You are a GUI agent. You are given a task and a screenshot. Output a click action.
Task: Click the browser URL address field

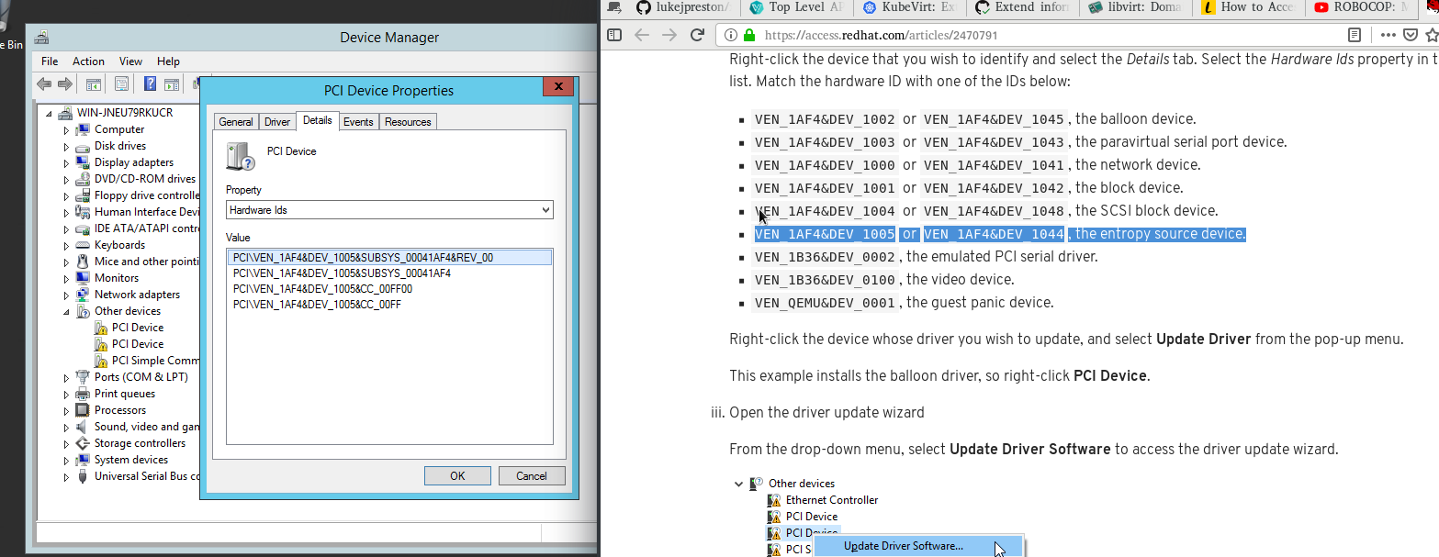tap(1010, 36)
